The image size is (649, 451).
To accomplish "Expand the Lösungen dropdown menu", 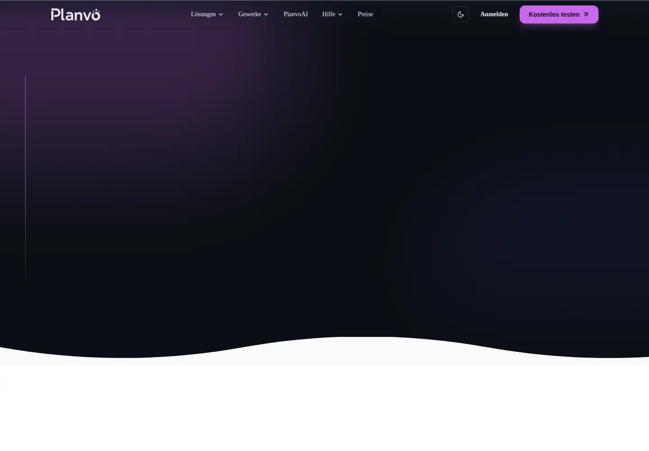I will tap(207, 14).
